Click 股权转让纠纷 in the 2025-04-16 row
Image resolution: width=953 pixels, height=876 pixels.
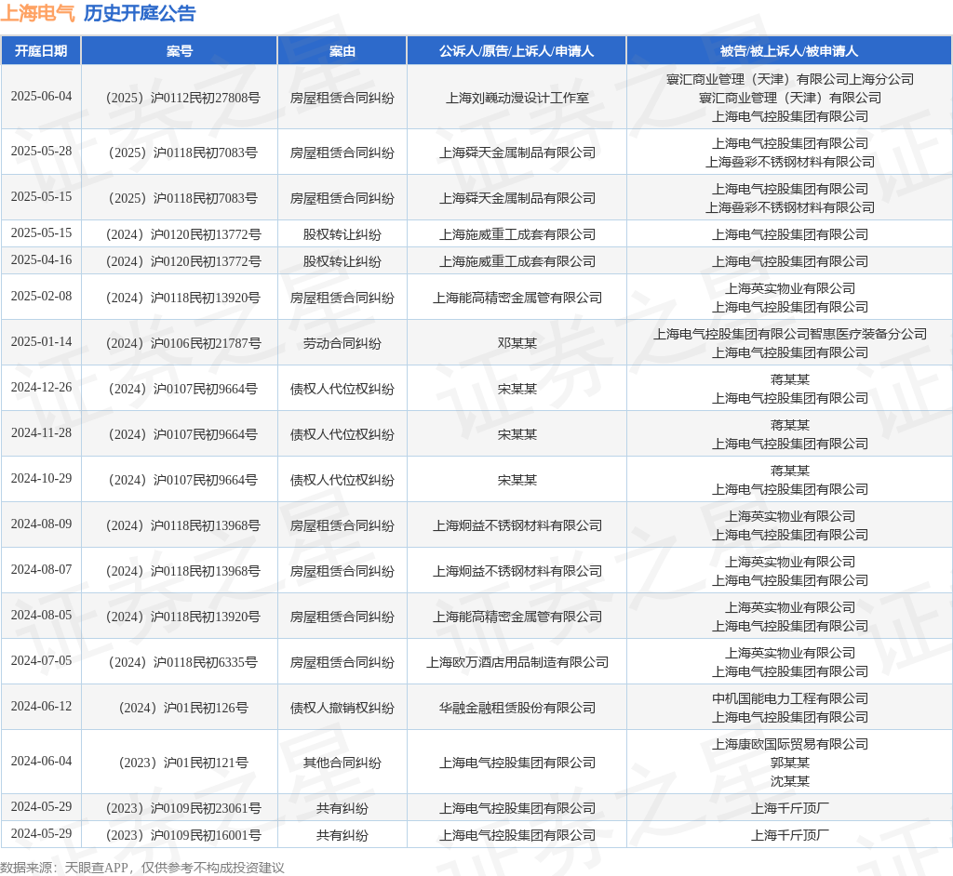342,262
